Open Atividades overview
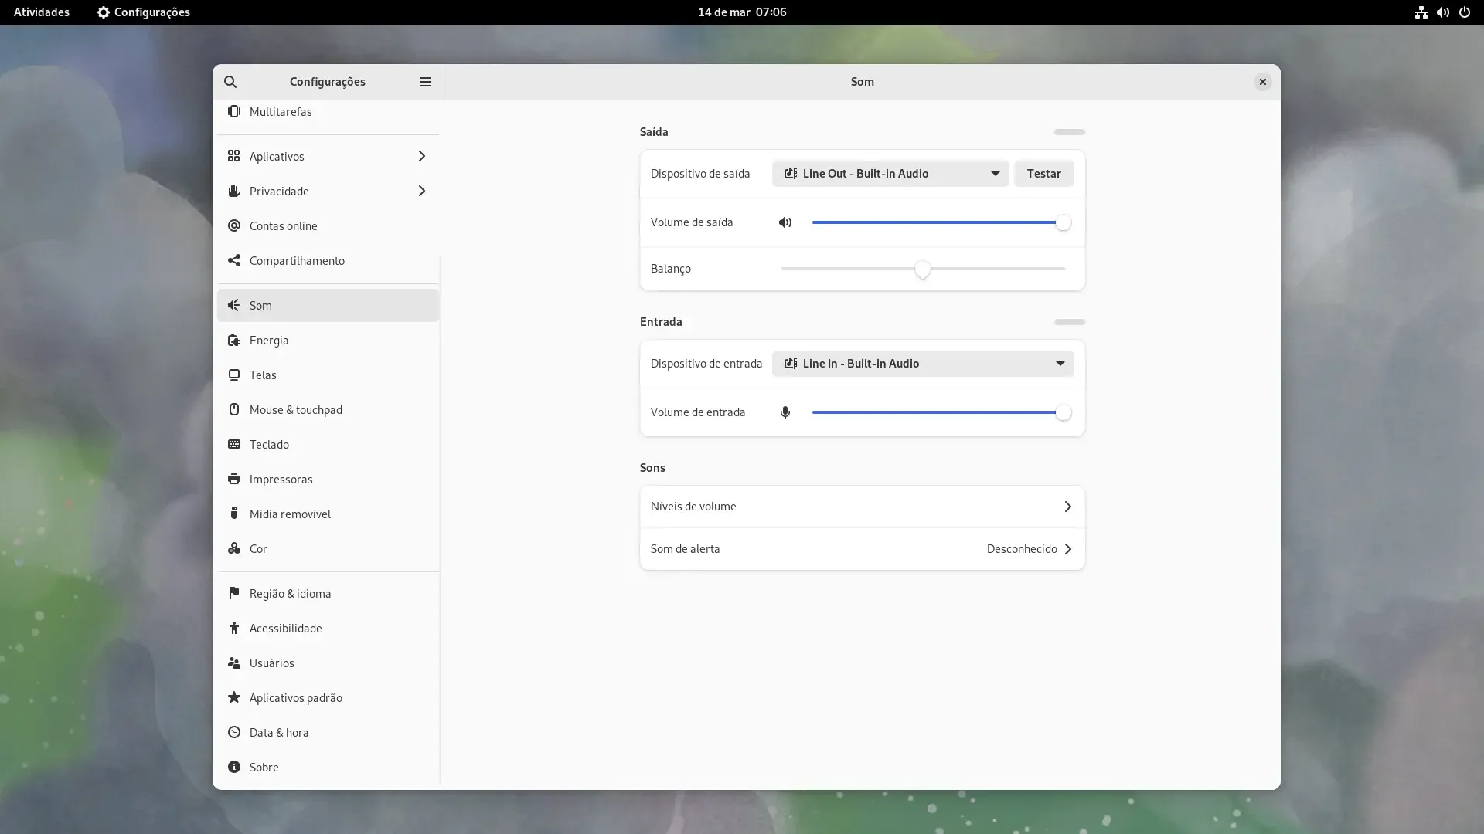This screenshot has width=1484, height=834. point(42,12)
